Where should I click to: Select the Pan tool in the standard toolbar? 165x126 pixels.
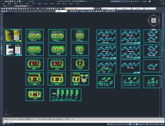38,9
